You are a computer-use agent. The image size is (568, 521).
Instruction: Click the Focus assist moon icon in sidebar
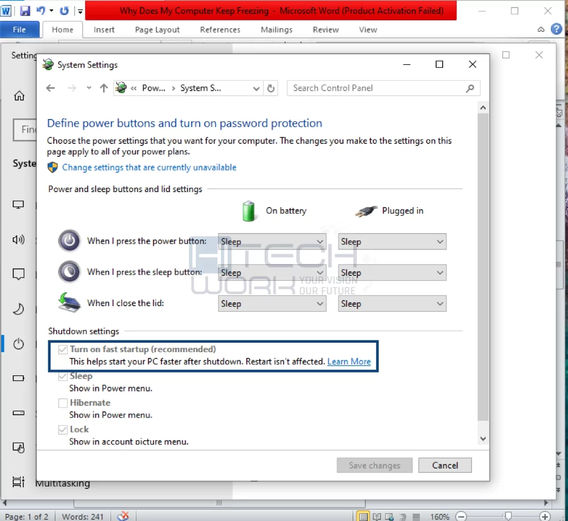pos(18,309)
